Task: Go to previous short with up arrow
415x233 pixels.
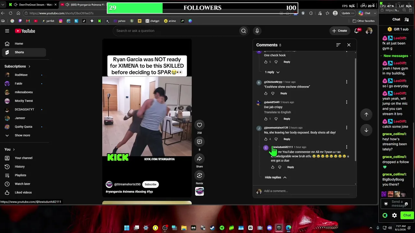Action: [x=366, y=114]
